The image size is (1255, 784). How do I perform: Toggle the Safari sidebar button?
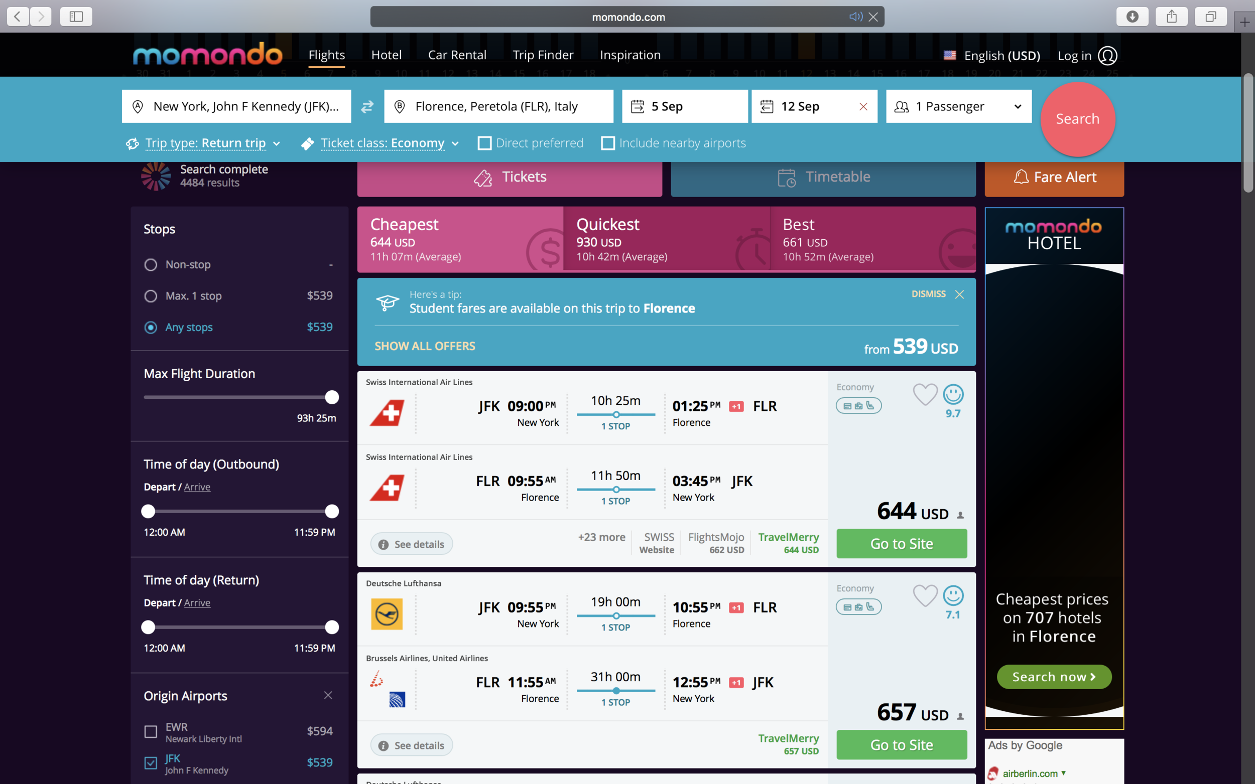76,17
